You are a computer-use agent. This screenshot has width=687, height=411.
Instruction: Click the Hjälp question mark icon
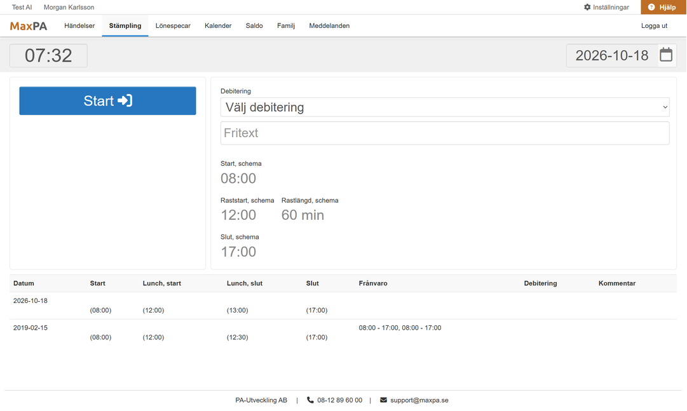click(x=651, y=7)
